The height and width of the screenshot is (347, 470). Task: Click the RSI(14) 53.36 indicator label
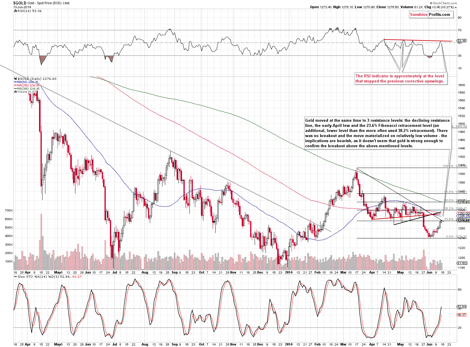(x=30, y=11)
